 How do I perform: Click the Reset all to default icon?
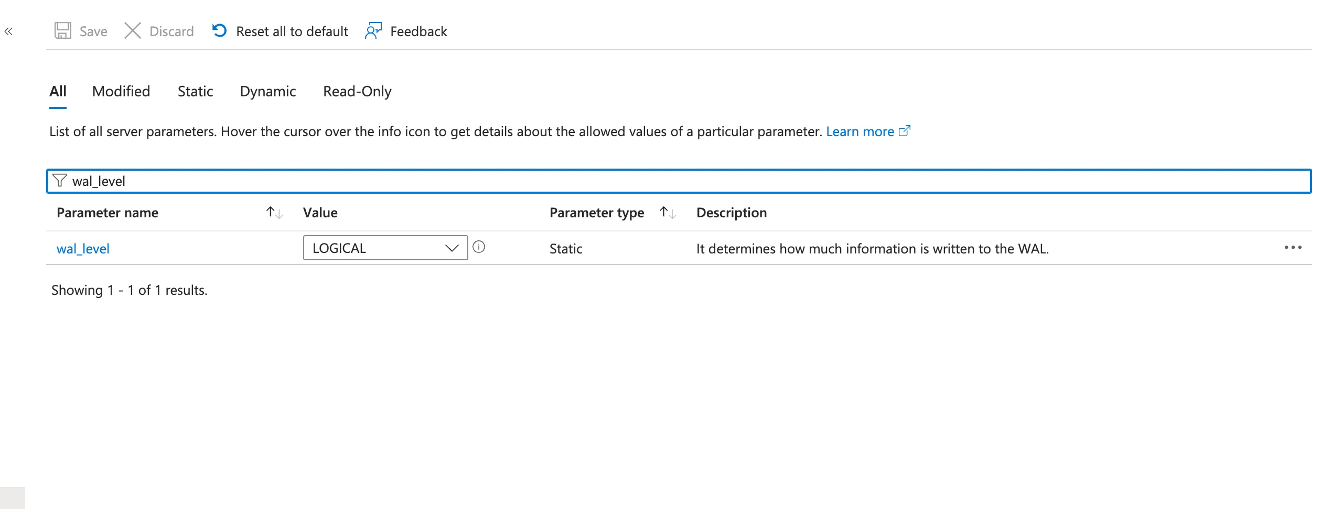click(219, 31)
